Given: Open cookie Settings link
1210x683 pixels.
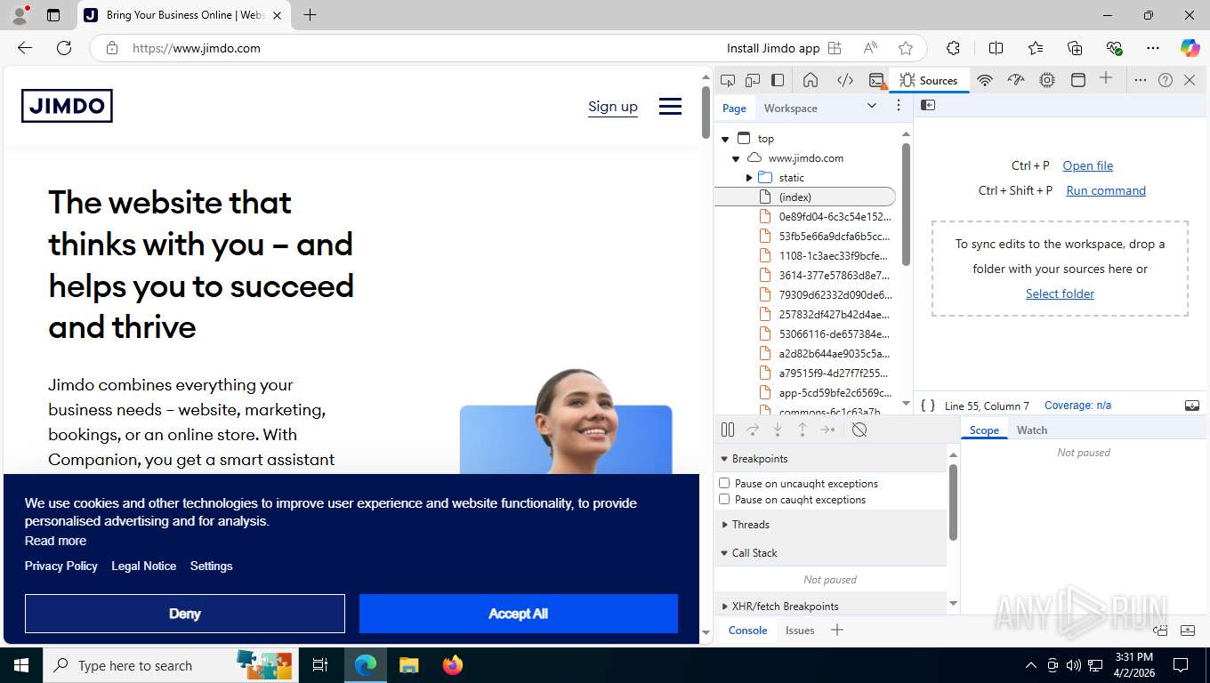Looking at the screenshot, I should (211, 566).
